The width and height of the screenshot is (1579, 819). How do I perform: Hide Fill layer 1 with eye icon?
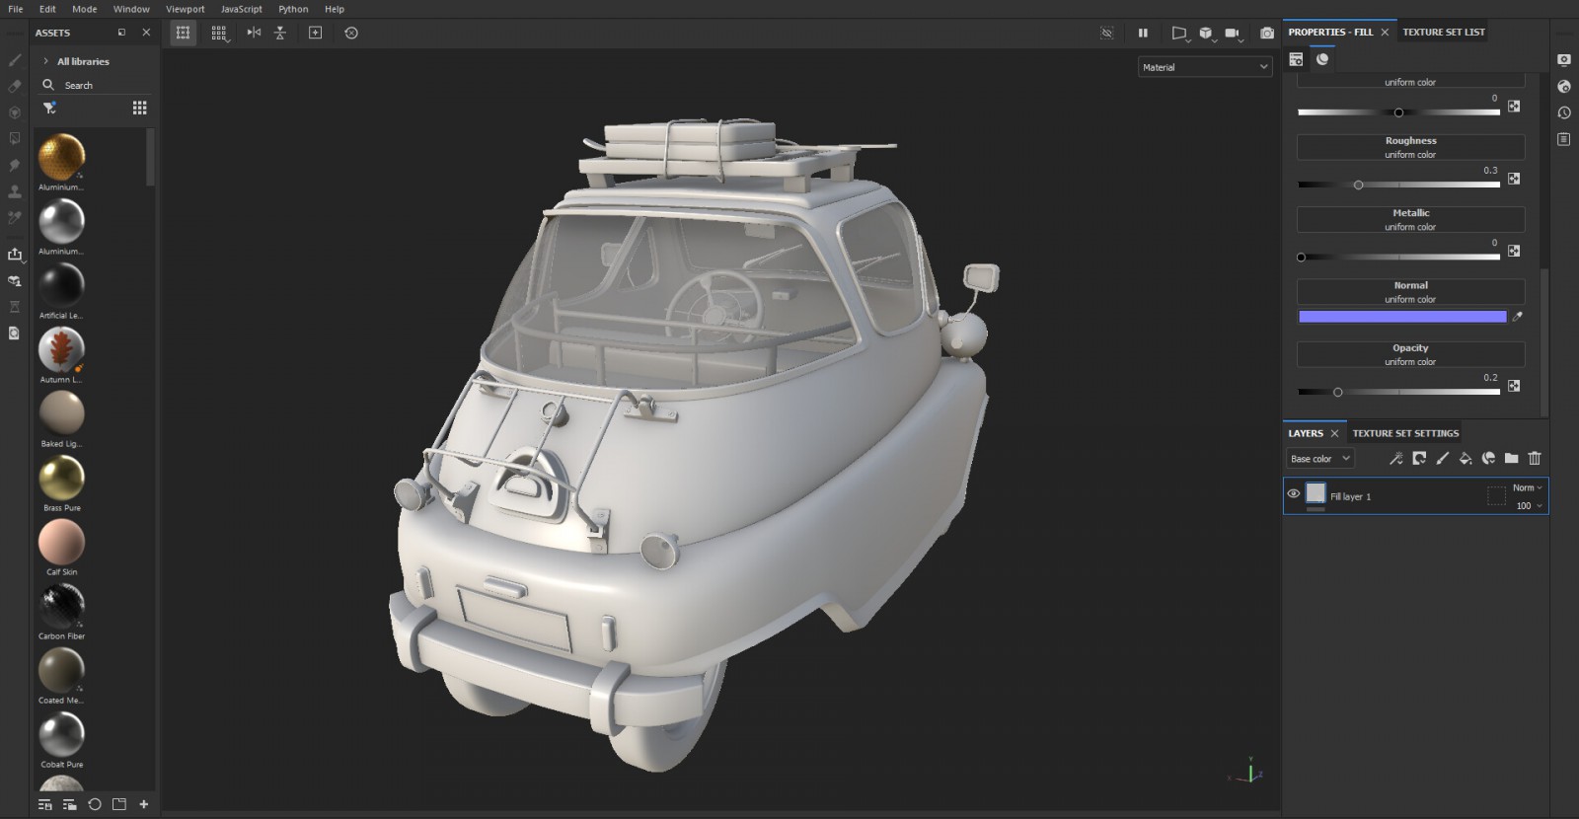[x=1293, y=493]
